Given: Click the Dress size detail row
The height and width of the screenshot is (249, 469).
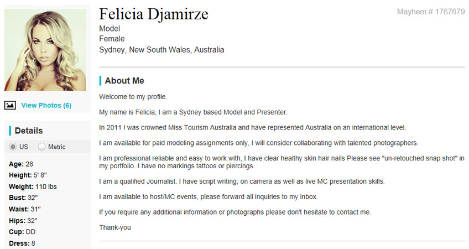Looking at the screenshot, I should click(22, 243).
